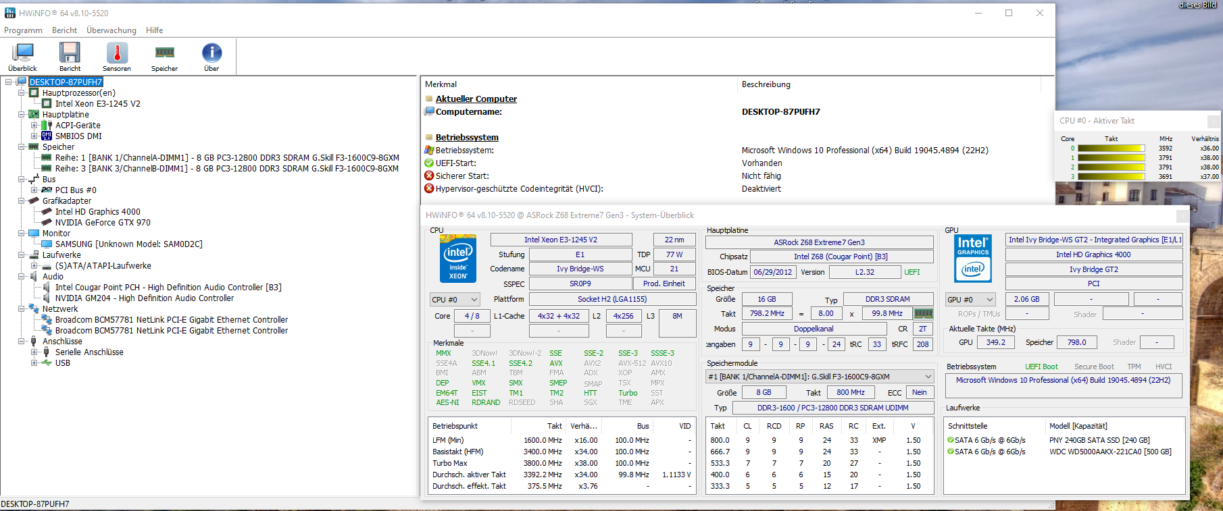Click the SMBIOS DMI icon

[x=47, y=136]
